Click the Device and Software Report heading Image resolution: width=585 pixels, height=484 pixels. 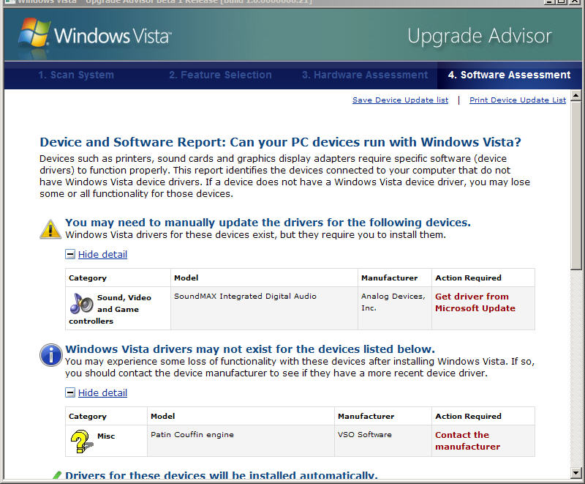click(x=280, y=142)
